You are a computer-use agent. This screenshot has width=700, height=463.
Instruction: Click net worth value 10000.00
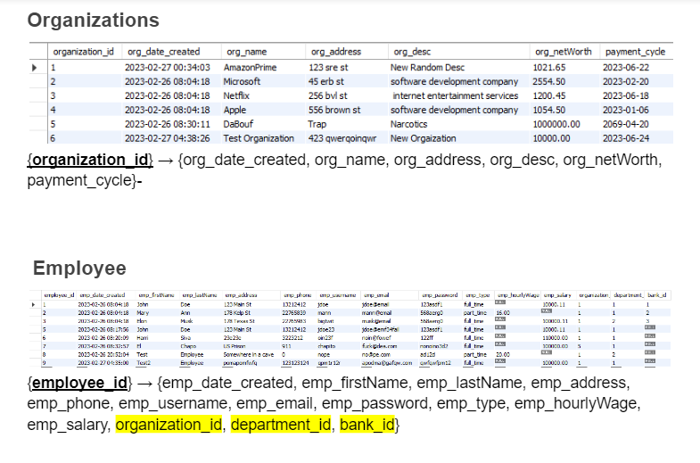pos(551,138)
